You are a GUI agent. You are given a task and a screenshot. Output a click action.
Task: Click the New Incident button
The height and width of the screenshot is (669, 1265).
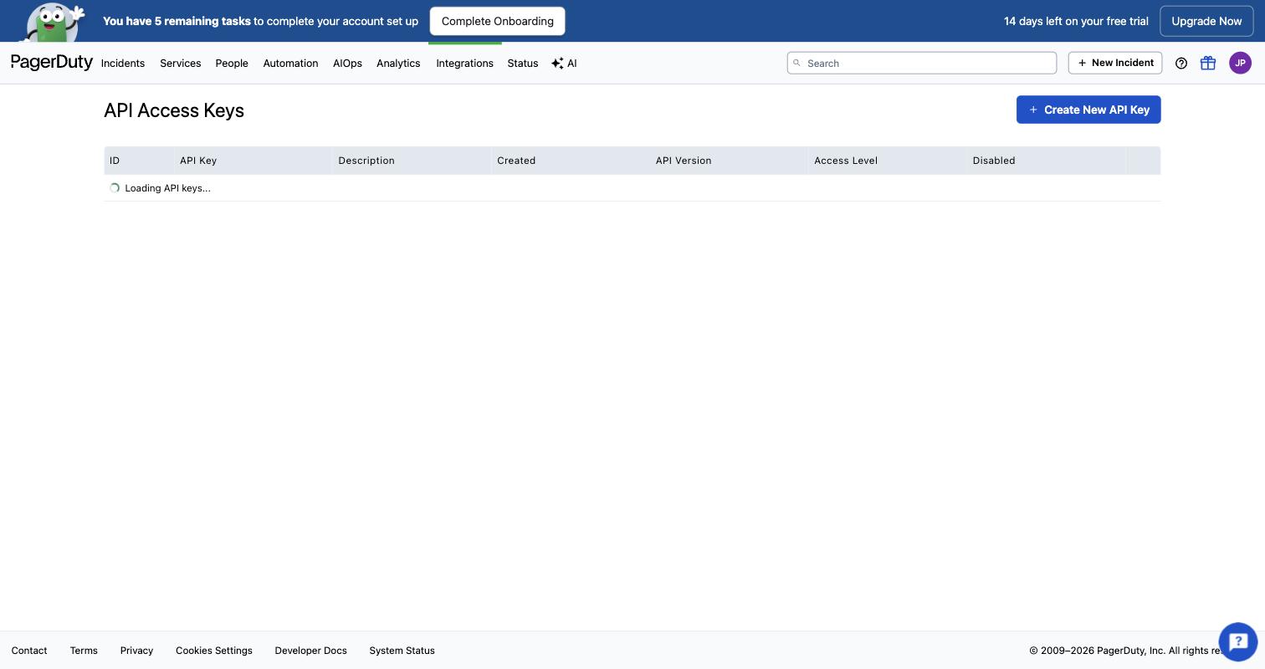(x=1115, y=63)
